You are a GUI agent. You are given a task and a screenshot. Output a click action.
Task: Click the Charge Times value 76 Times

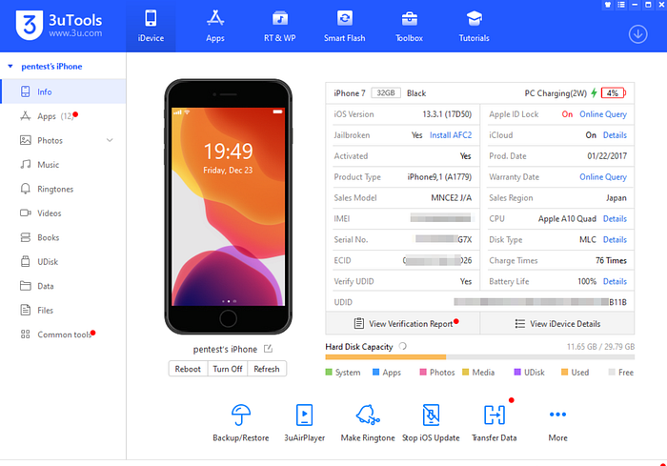pyautogui.click(x=611, y=260)
